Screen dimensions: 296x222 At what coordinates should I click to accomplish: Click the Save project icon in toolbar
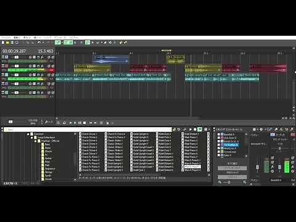point(12,43)
